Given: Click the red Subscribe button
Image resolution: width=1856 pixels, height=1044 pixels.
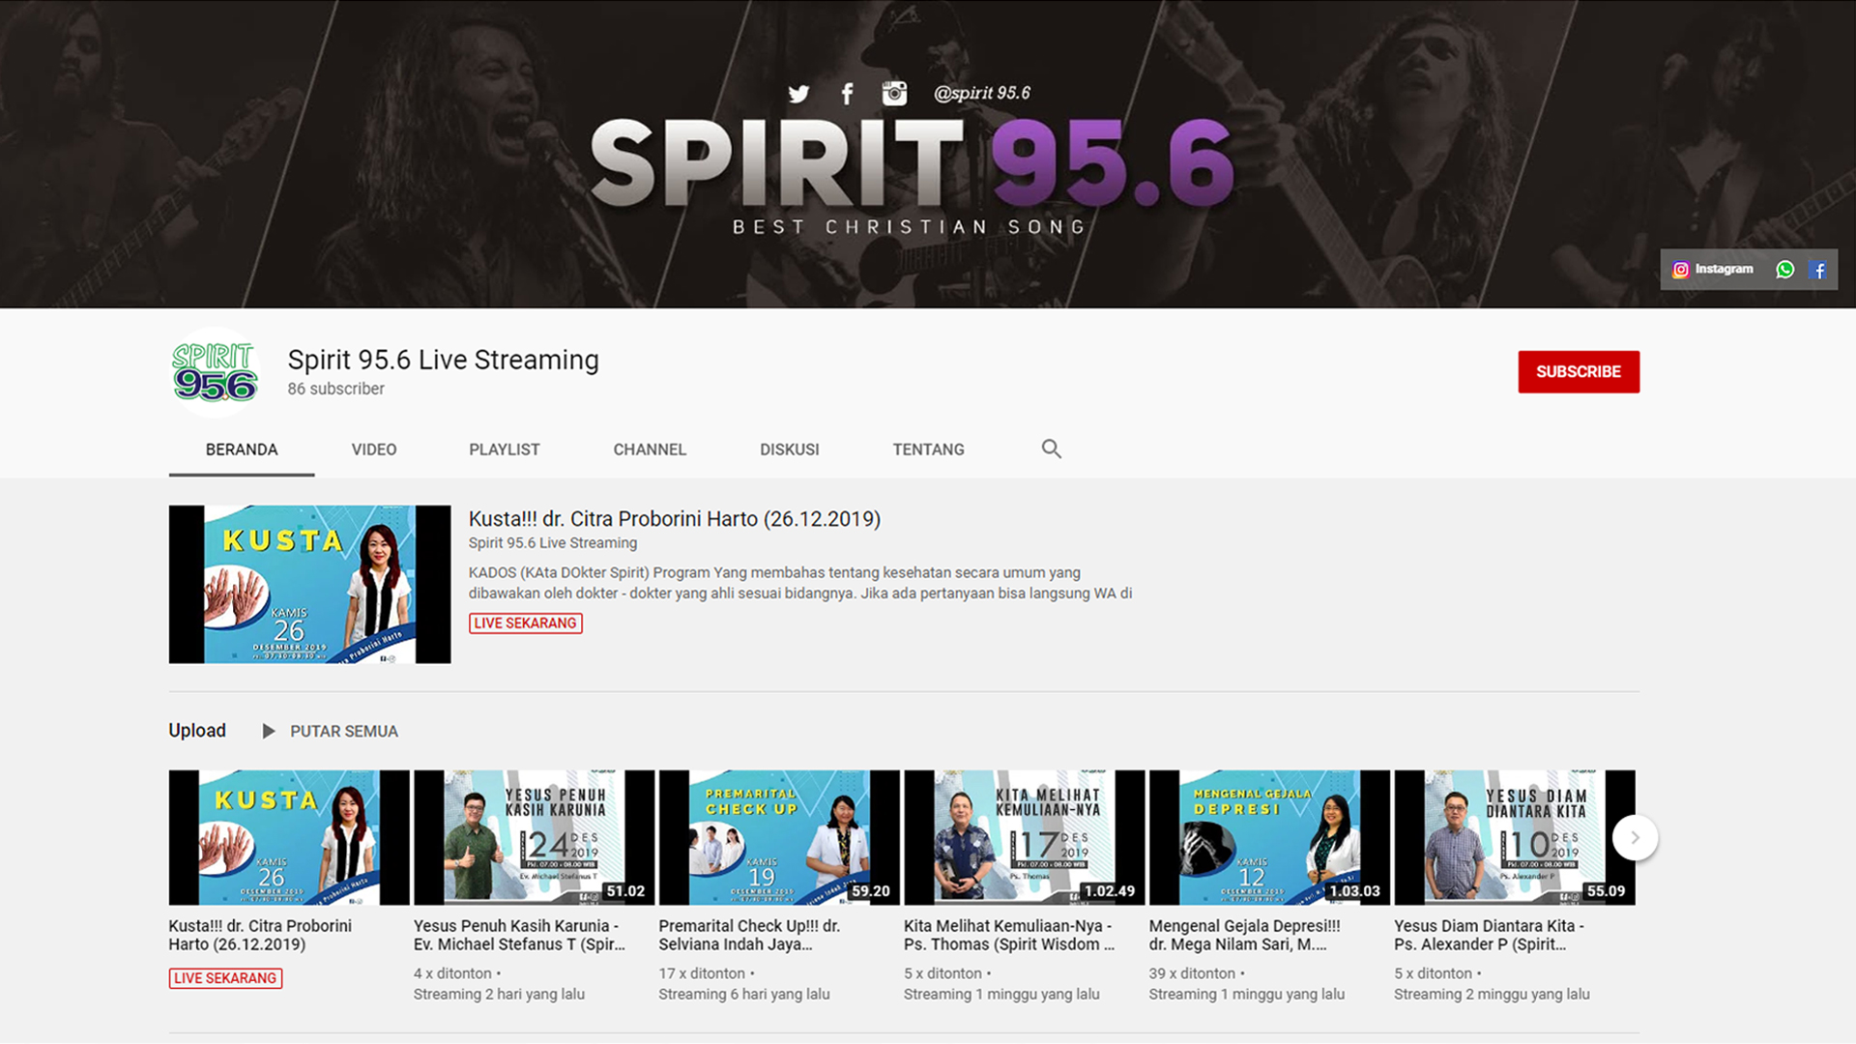Looking at the screenshot, I should click(x=1578, y=372).
